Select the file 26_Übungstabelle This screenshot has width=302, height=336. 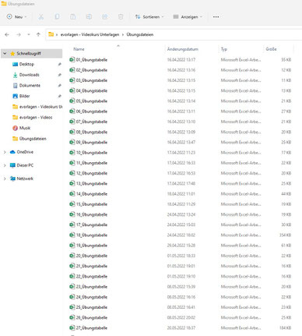click(92, 317)
